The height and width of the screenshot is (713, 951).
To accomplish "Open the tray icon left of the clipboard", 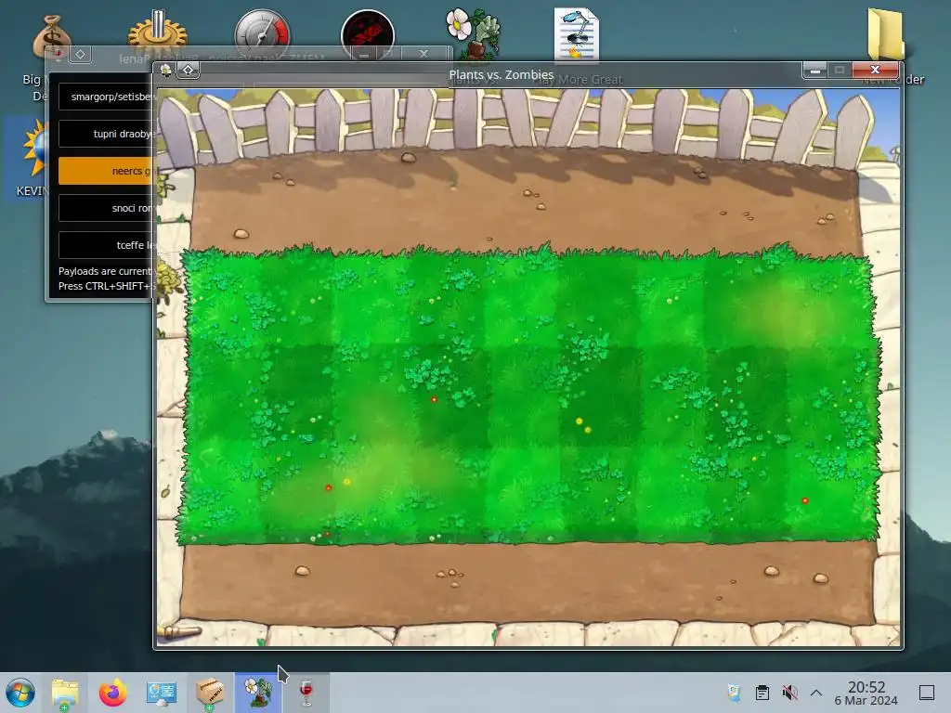I will 735,693.
